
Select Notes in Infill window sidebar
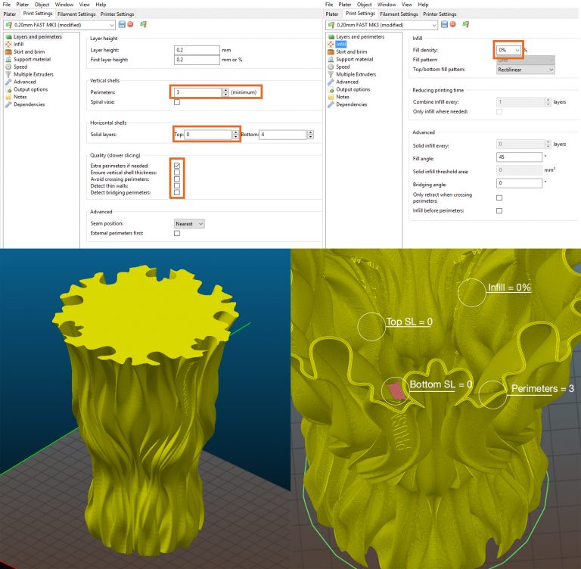coord(343,97)
